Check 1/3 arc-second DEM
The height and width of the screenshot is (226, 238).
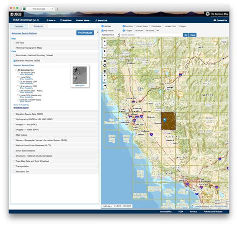(18, 82)
